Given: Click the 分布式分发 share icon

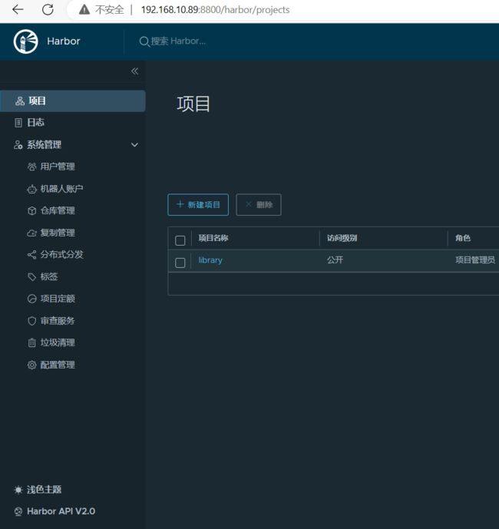Looking at the screenshot, I should tap(31, 255).
